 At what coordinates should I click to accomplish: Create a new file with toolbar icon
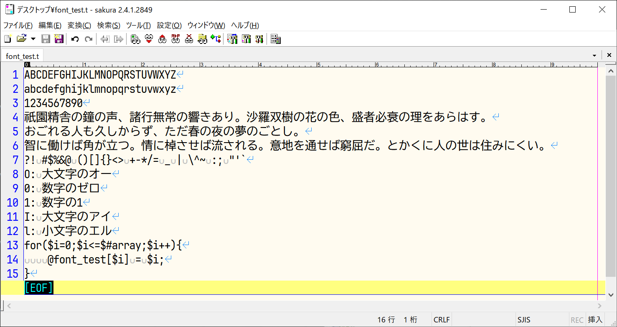[x=8, y=39]
